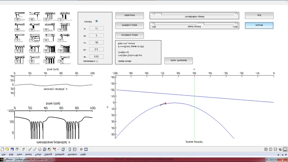Toggle the current radio button
This screenshot has height=162, width=288.
coord(96,21)
